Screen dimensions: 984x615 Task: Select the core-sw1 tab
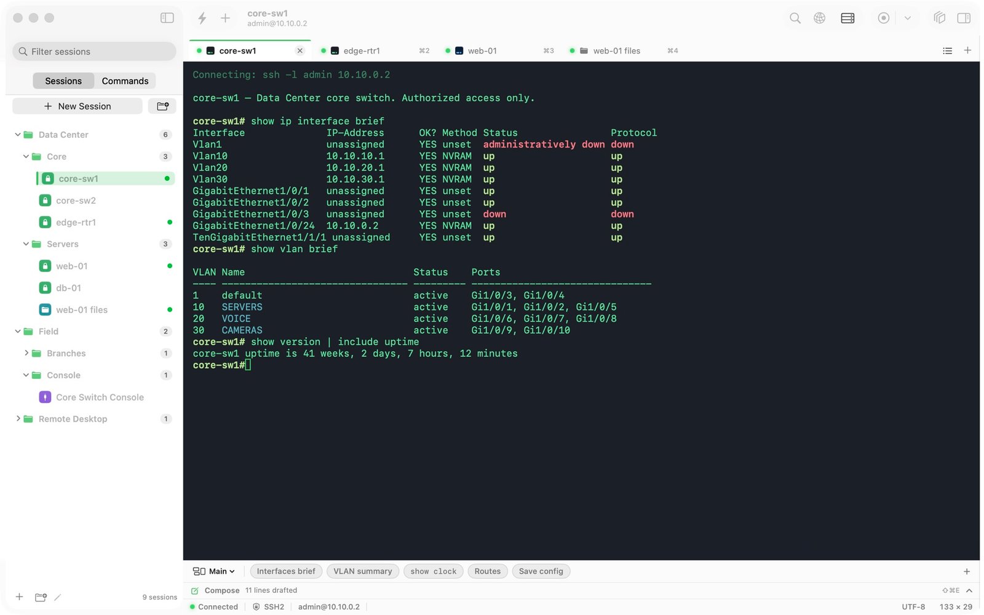pos(250,51)
